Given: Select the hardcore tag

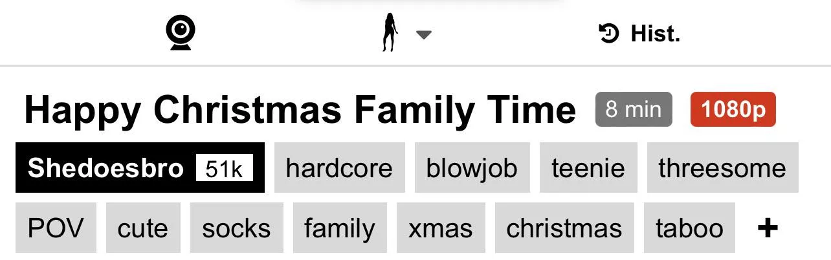Looking at the screenshot, I should (x=339, y=168).
